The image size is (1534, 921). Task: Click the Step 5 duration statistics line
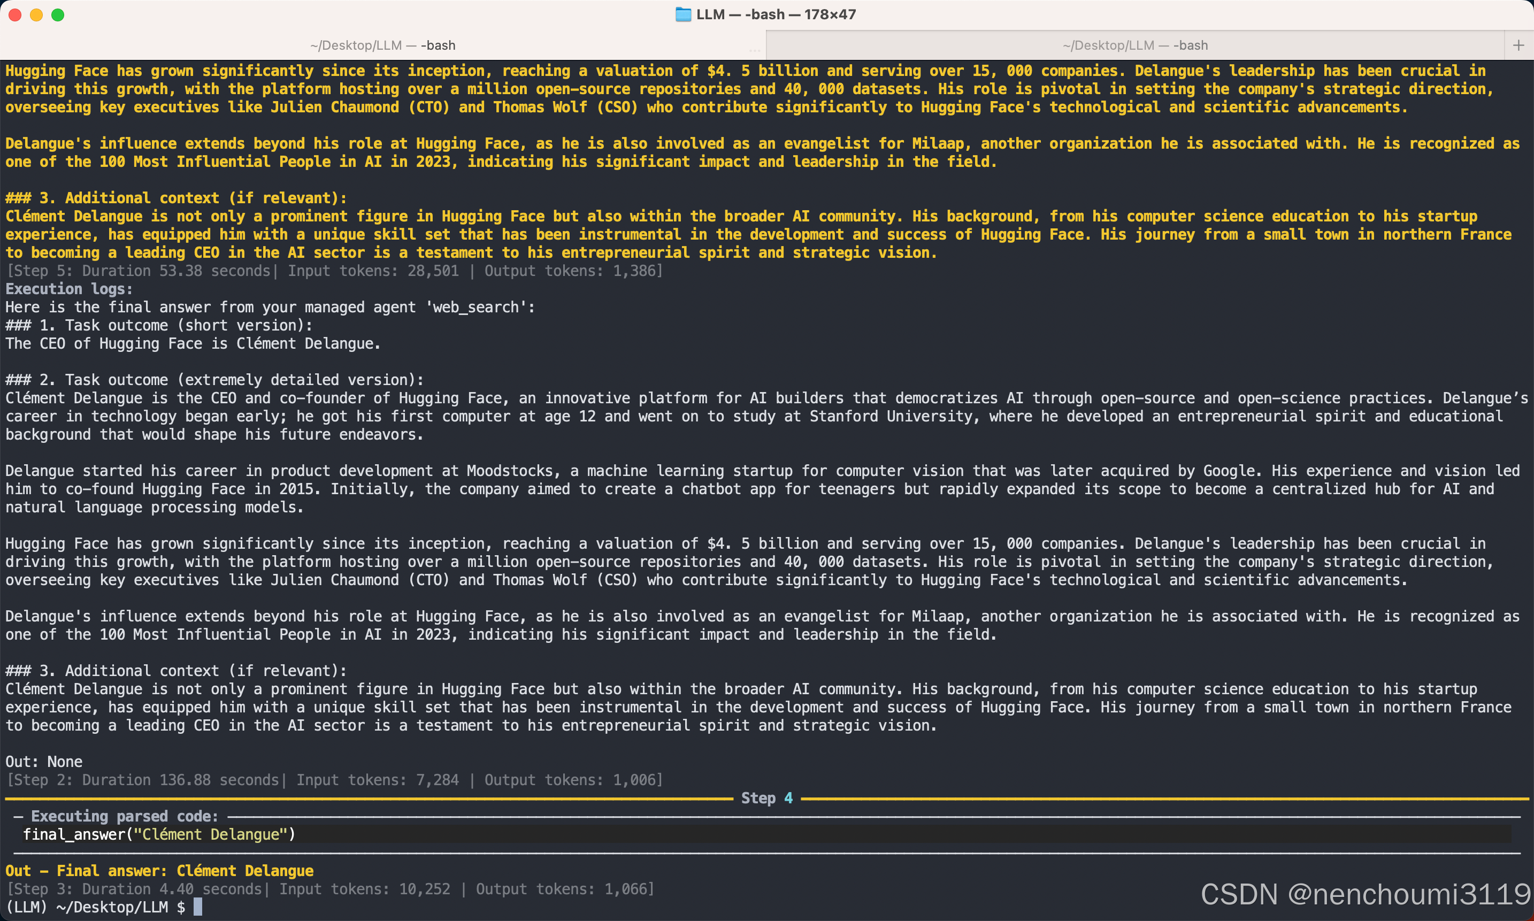(334, 271)
